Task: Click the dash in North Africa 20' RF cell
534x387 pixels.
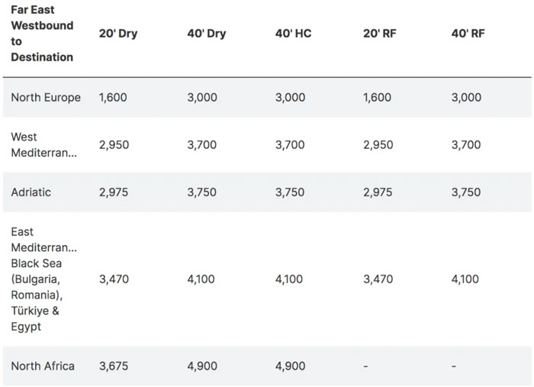Action: (365, 366)
